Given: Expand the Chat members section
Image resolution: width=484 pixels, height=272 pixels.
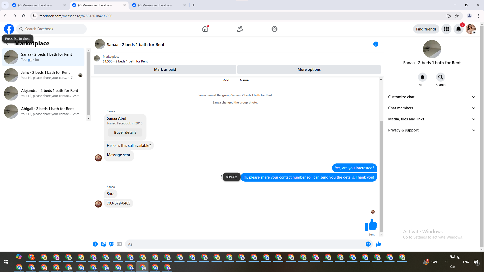Looking at the screenshot, I should click(x=432, y=108).
